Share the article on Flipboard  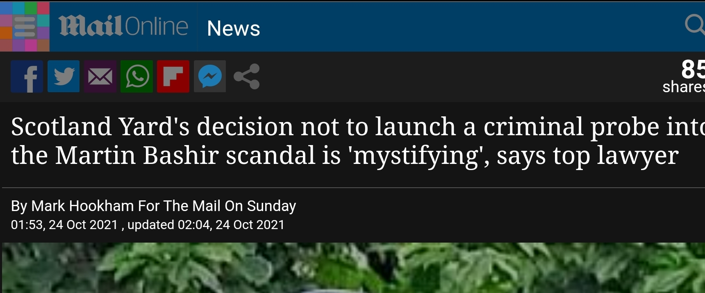(173, 76)
